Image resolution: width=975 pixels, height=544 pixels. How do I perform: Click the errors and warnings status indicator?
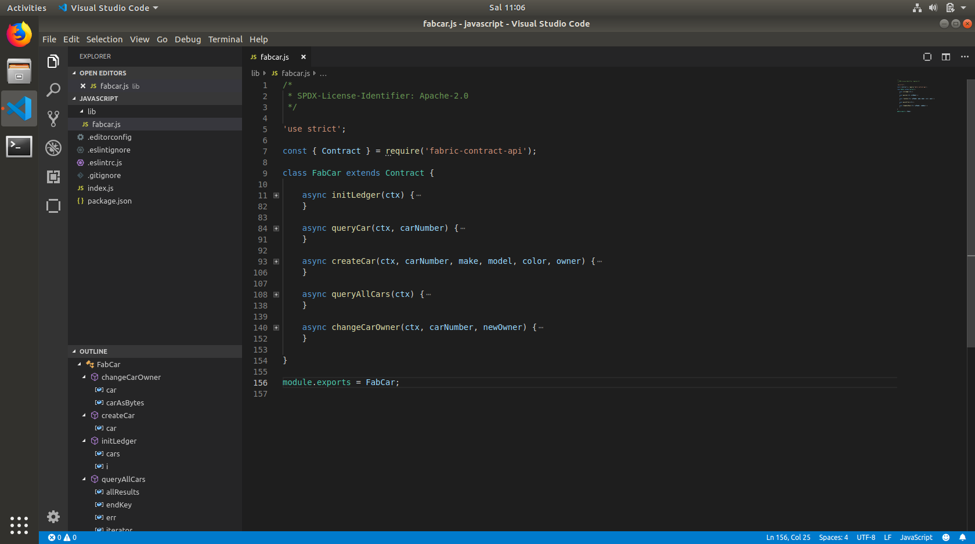[x=62, y=538]
